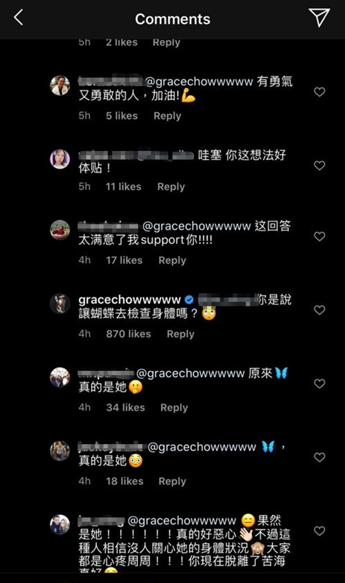View the 17 likes list
This screenshot has height=583, width=345.
tap(124, 260)
